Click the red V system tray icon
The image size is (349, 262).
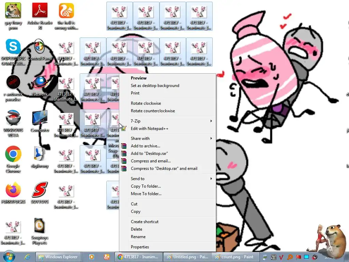point(281,257)
